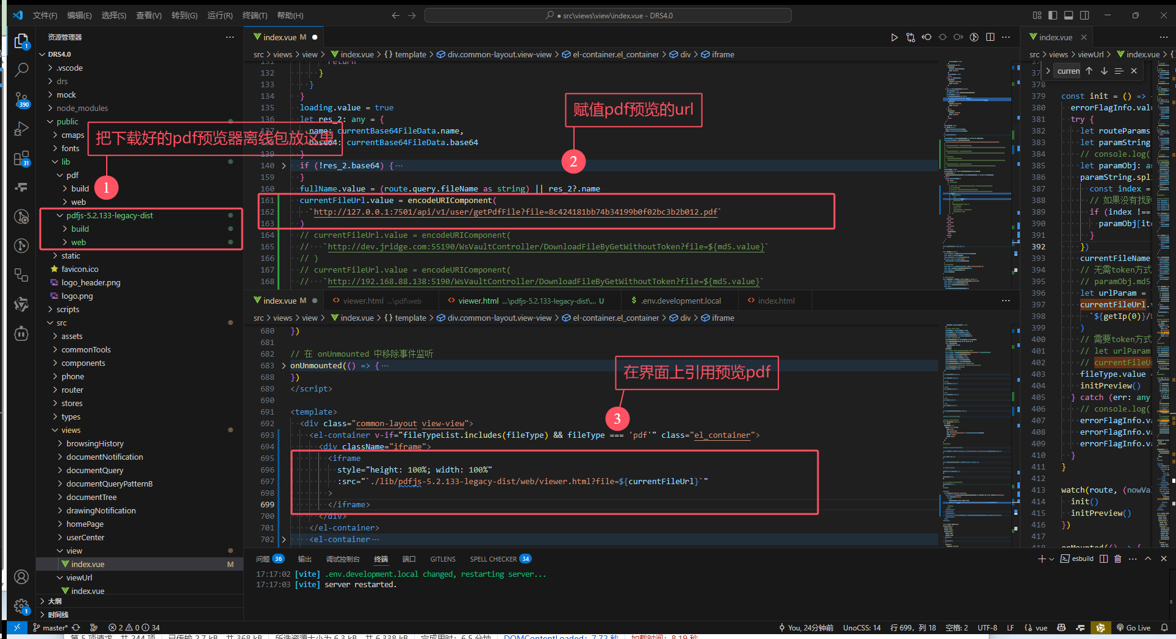Image resolution: width=1176 pixels, height=639 pixels.
Task: Toggle the bottom panel layout icon
Action: (x=1069, y=15)
